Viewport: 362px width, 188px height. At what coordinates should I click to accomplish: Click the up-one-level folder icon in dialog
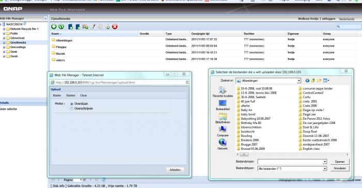click(x=313, y=81)
